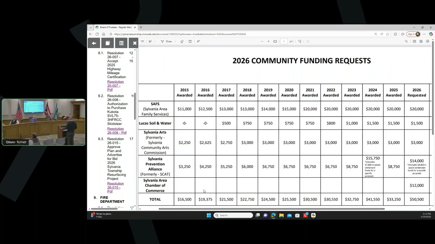Expand the Draw tool options arrow

[175, 41]
